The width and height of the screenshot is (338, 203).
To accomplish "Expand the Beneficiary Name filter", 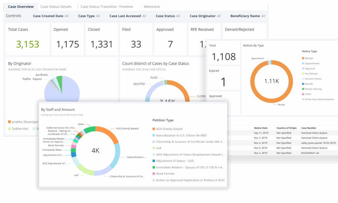I will pos(248,16).
